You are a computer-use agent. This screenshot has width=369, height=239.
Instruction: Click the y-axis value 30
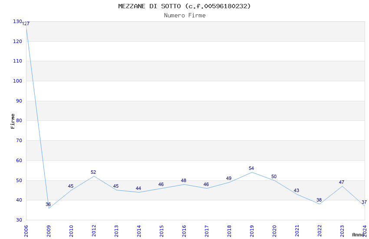point(19,220)
